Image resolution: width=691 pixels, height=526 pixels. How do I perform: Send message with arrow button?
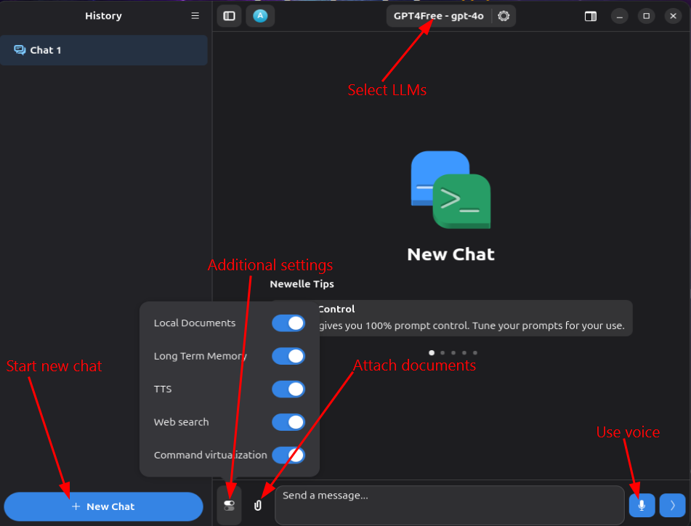(673, 506)
